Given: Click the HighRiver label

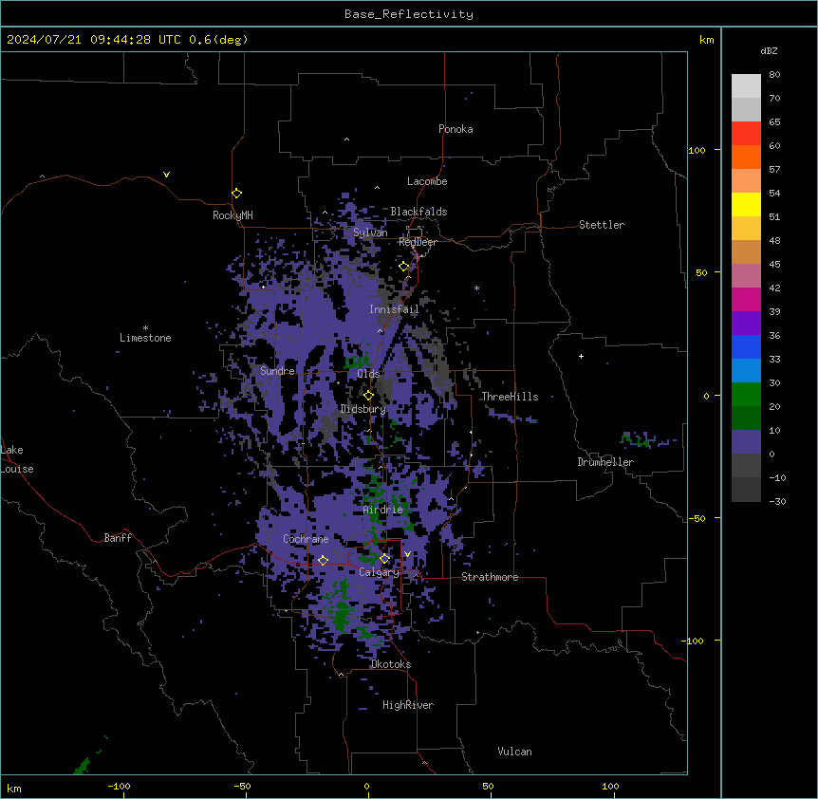Looking at the screenshot, I should (x=407, y=705).
